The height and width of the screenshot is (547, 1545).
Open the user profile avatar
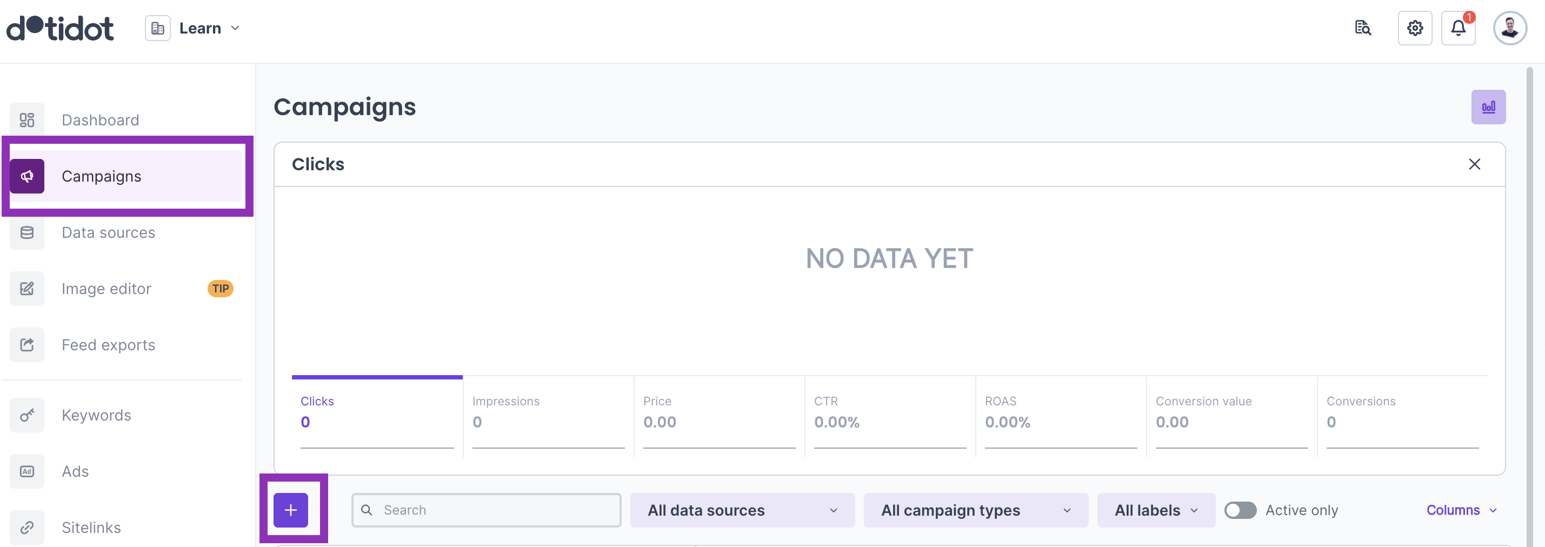pos(1509,28)
